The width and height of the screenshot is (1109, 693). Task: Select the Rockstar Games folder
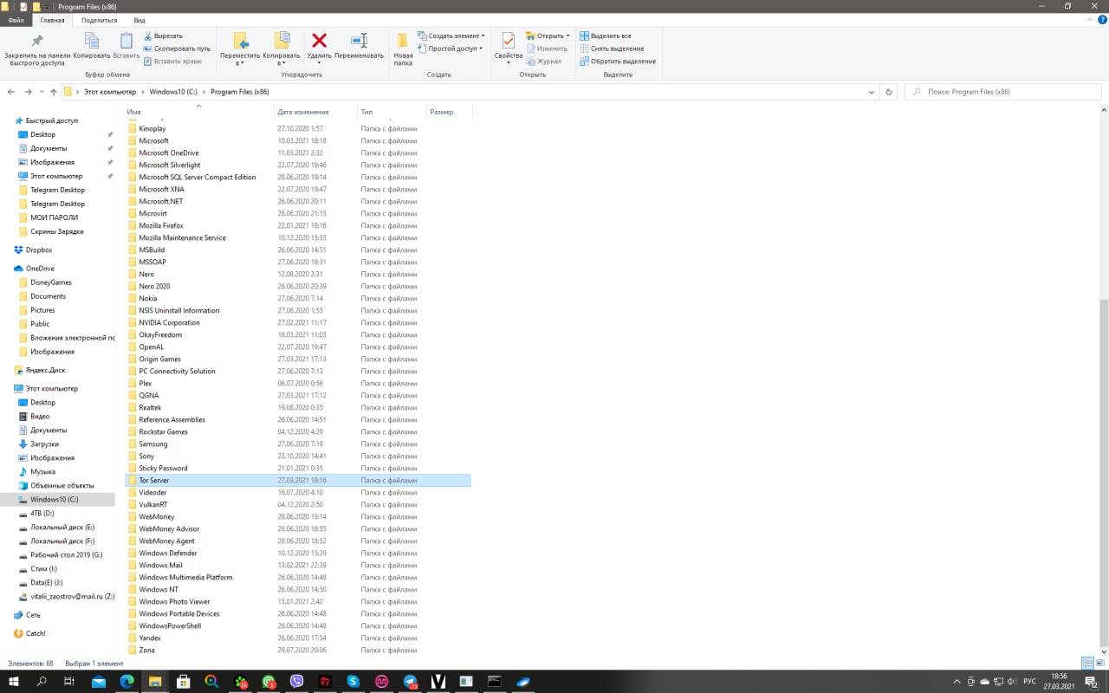click(163, 431)
